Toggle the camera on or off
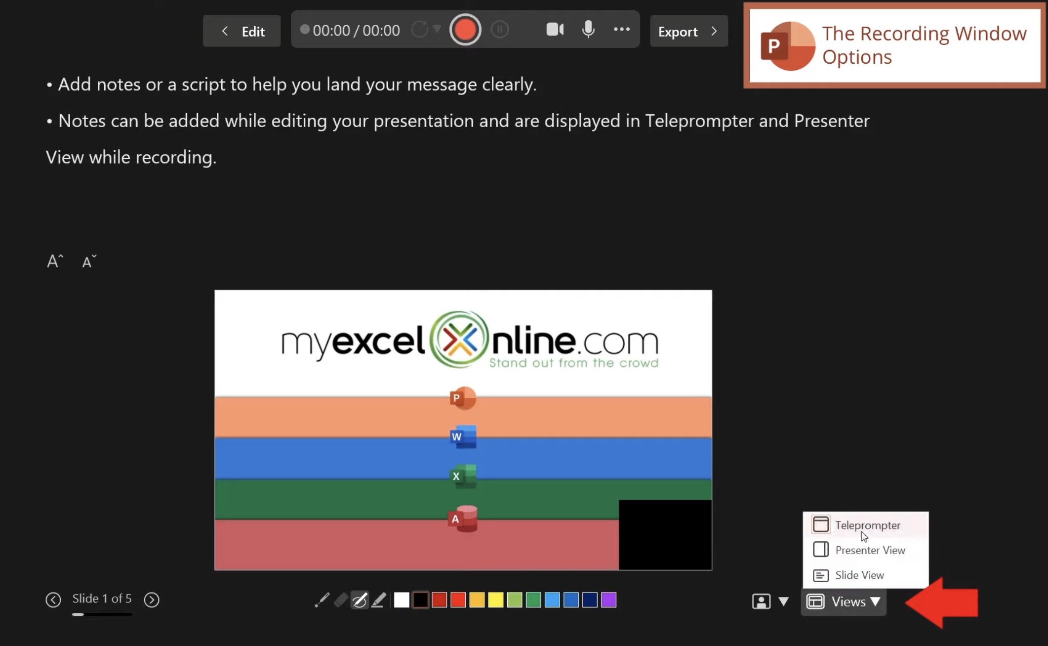Screen dimensions: 1048x646 click(555, 30)
